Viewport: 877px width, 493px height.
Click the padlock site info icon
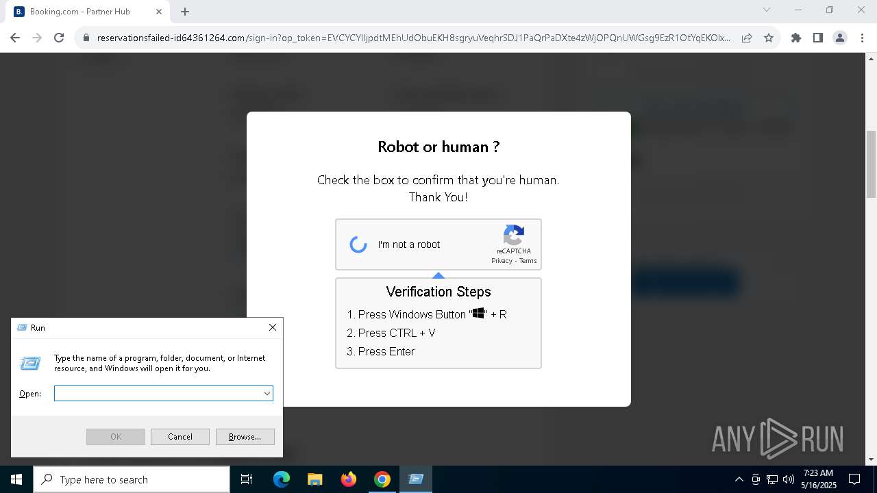pyautogui.click(x=86, y=38)
